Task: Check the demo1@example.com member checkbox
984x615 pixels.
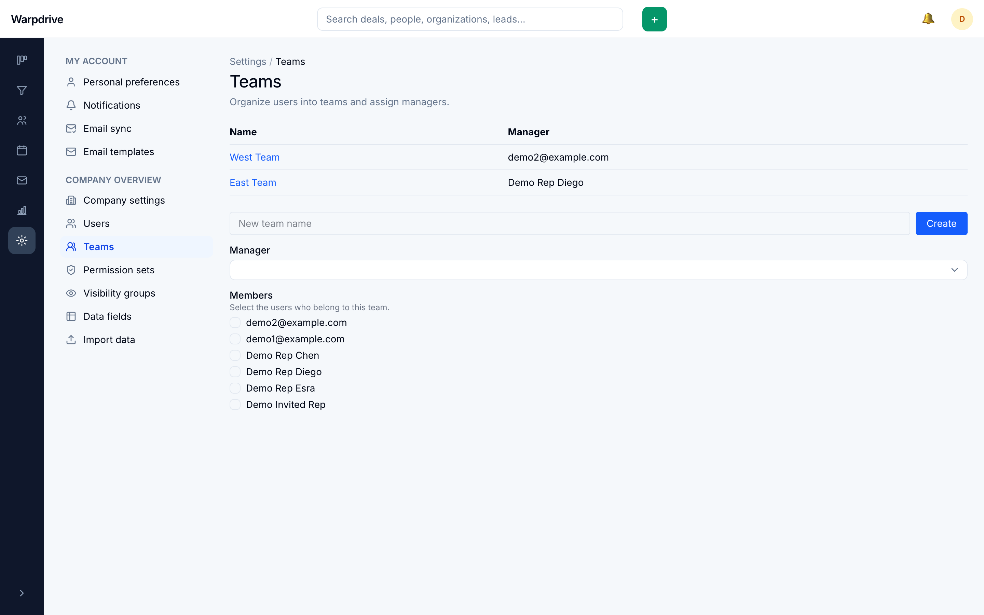Action: pos(235,339)
